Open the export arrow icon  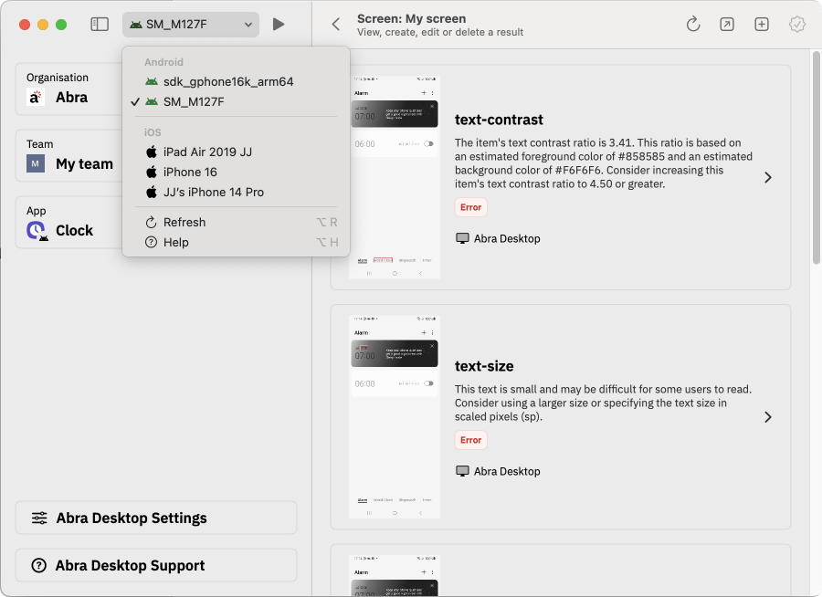[x=727, y=24]
